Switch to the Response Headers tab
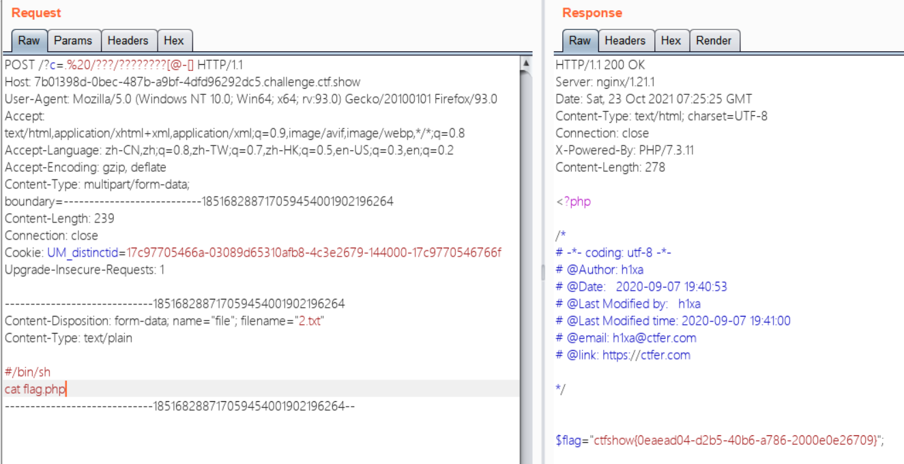Image resolution: width=904 pixels, height=464 pixels. [625, 40]
